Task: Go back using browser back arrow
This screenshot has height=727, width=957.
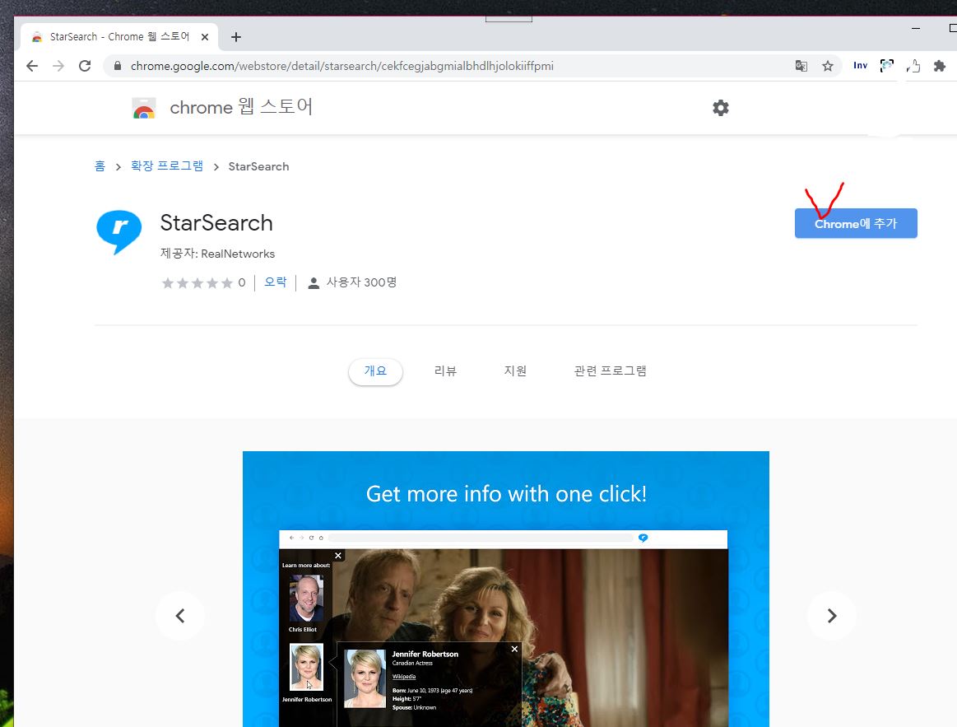Action: [32, 66]
